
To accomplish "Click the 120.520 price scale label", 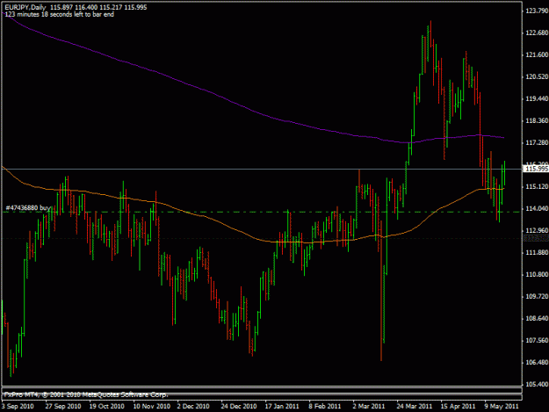I will (x=537, y=76).
